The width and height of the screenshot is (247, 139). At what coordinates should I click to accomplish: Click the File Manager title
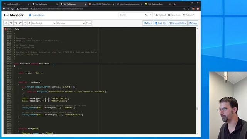point(14,15)
